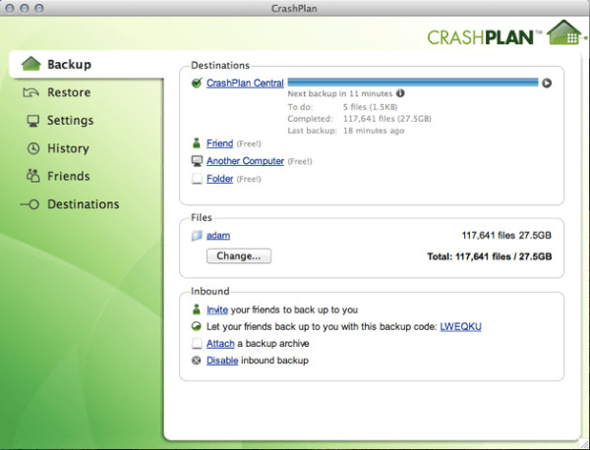The image size is (590, 450).
Task: Click the '117,641 files 27.5GB' value in adam row
Action: 506,236
